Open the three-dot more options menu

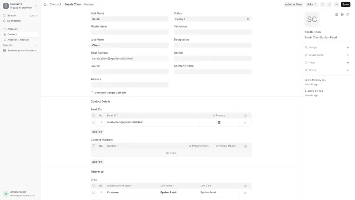tap(336, 4)
